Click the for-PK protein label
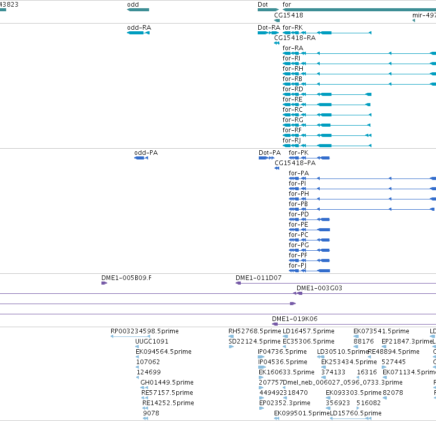The height and width of the screenshot is (421, 436). point(299,153)
